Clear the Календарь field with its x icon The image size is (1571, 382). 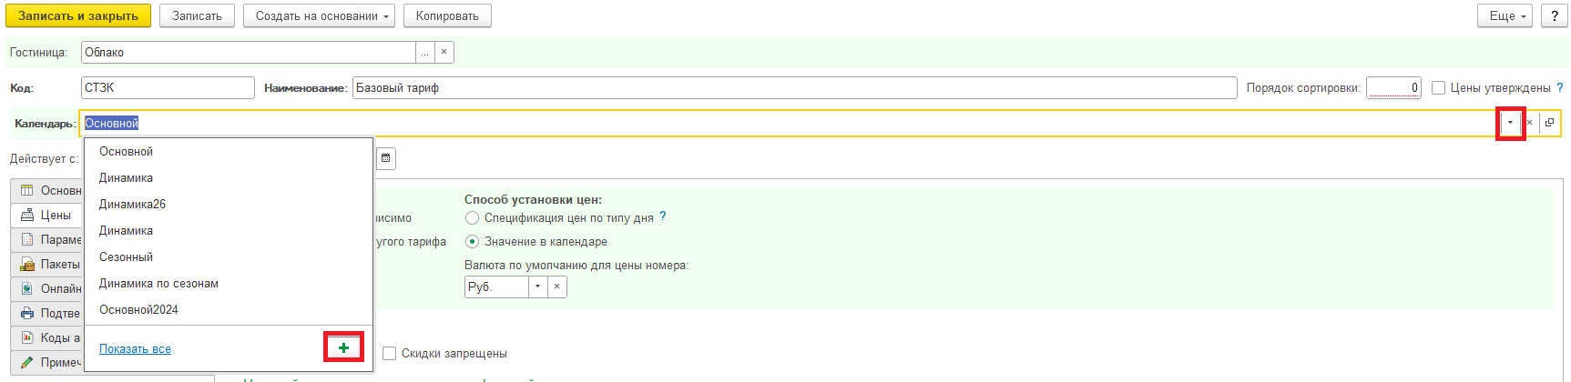tap(1530, 123)
